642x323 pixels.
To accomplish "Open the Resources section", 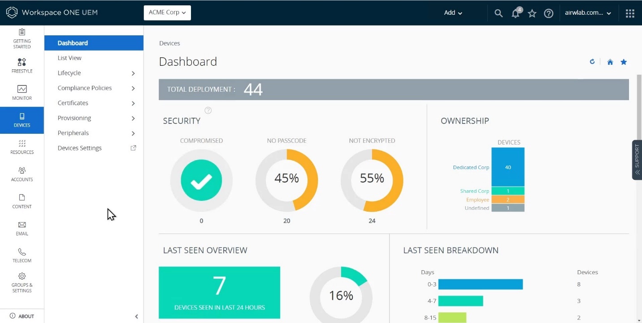I will (22, 148).
